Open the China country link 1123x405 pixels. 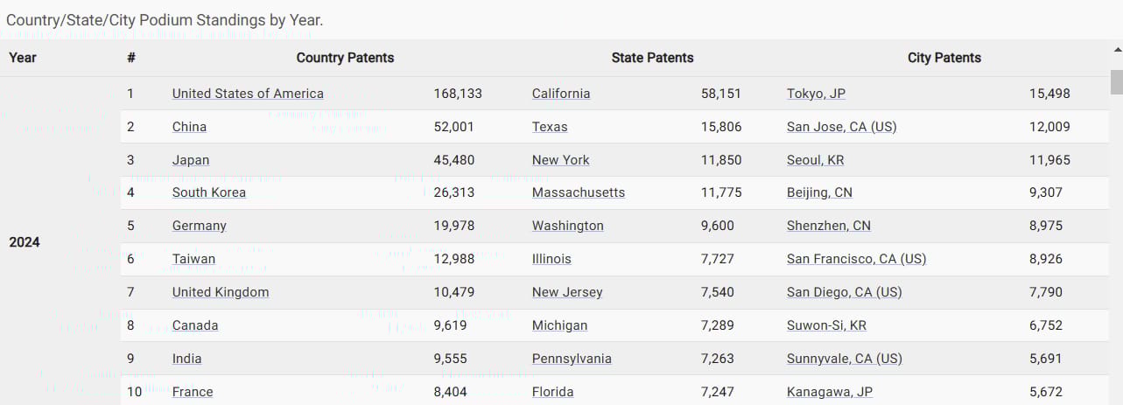pyautogui.click(x=189, y=127)
